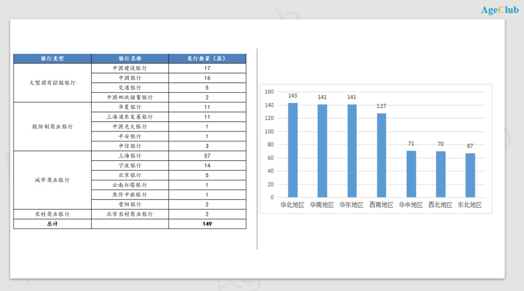Click value 1 in 平安银行 row

207,136
